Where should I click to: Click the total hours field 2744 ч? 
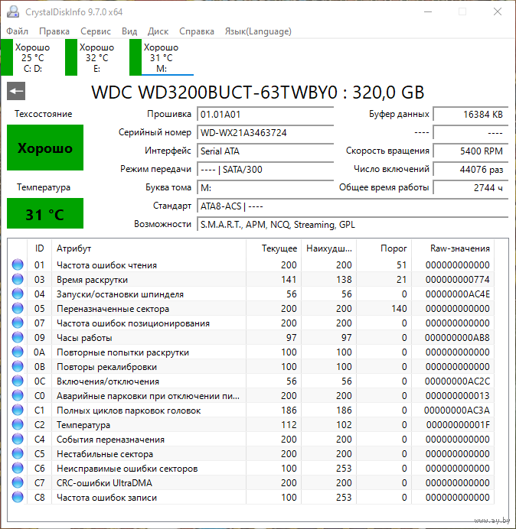click(470, 187)
